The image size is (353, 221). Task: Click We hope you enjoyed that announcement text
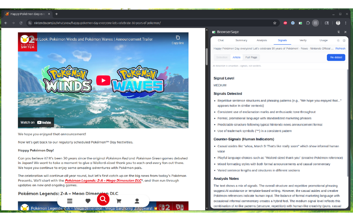(x=52, y=134)
